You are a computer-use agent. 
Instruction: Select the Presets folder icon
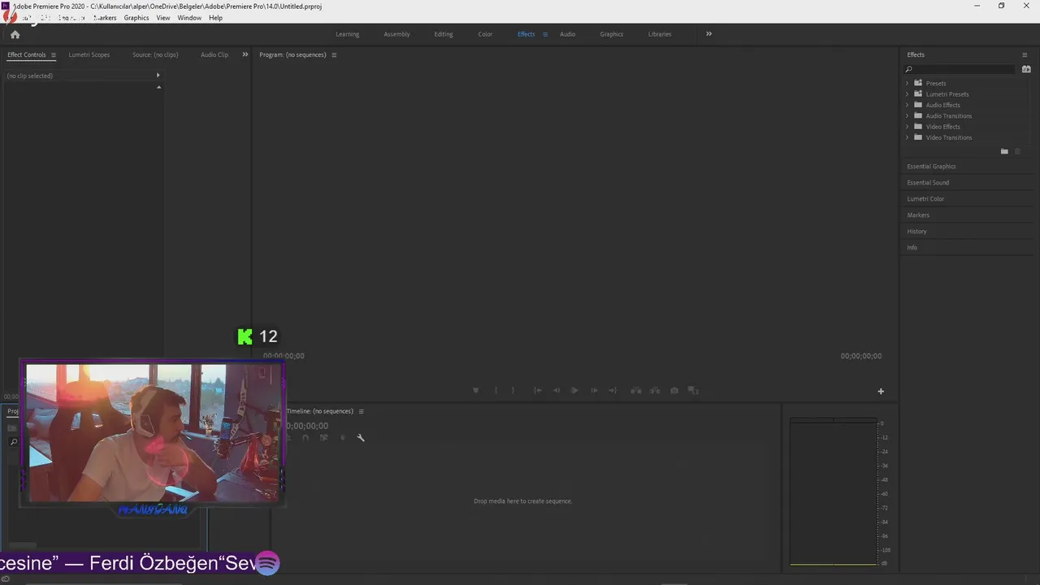coord(918,83)
